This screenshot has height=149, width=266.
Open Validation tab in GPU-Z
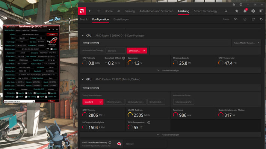tap(34, 30)
